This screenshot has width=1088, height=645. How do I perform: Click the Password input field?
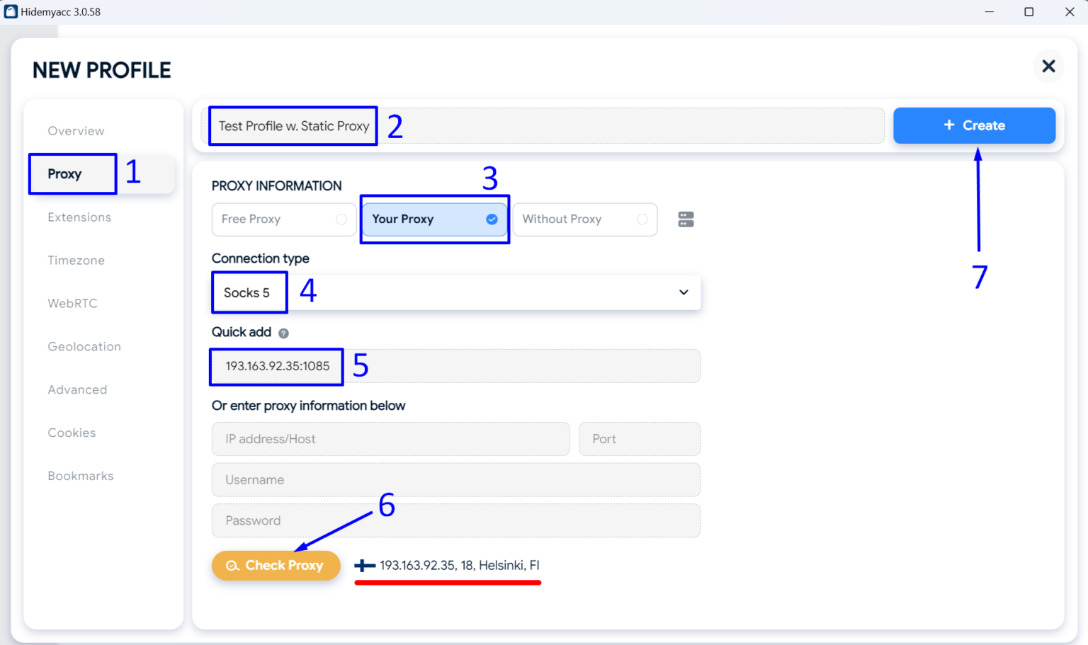[455, 520]
